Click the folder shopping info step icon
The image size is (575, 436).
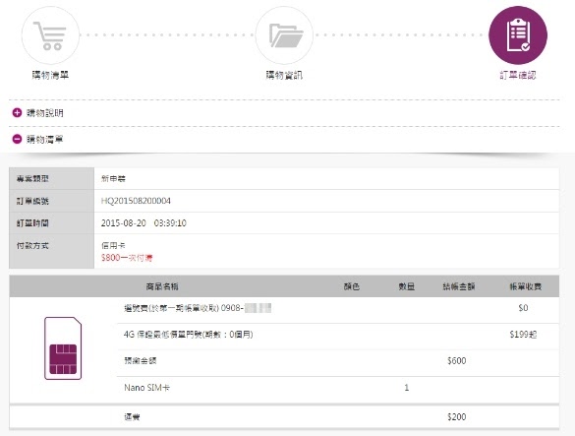[x=284, y=35]
